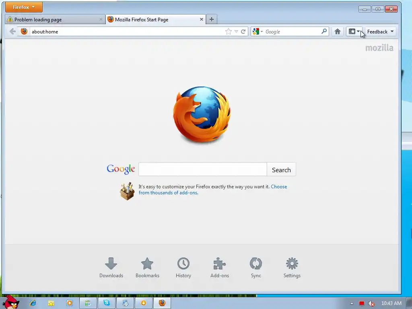Open the file explorer folder taskbar icon

pos(51,303)
